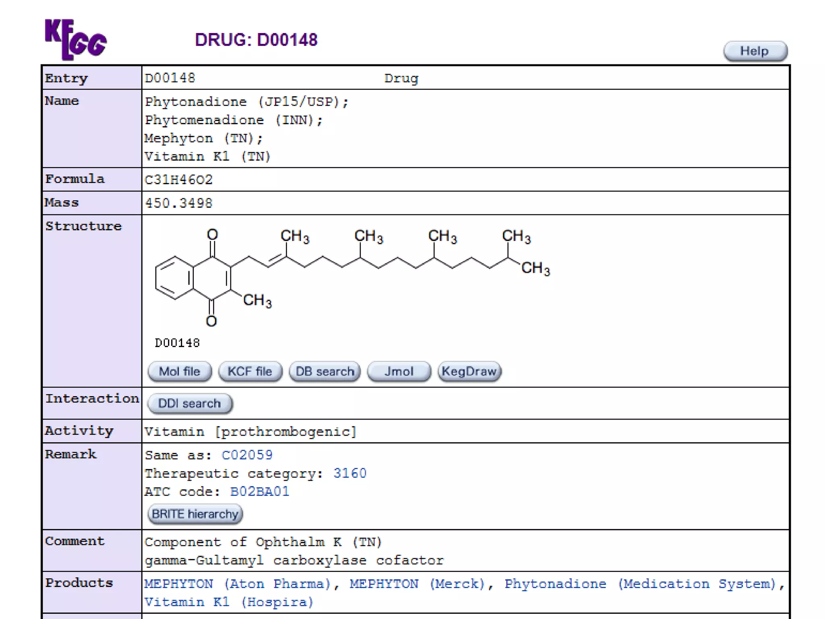Open MEPHYTON (Aton Pharma) product link
Screen dimensions: 825x619
pos(238,584)
